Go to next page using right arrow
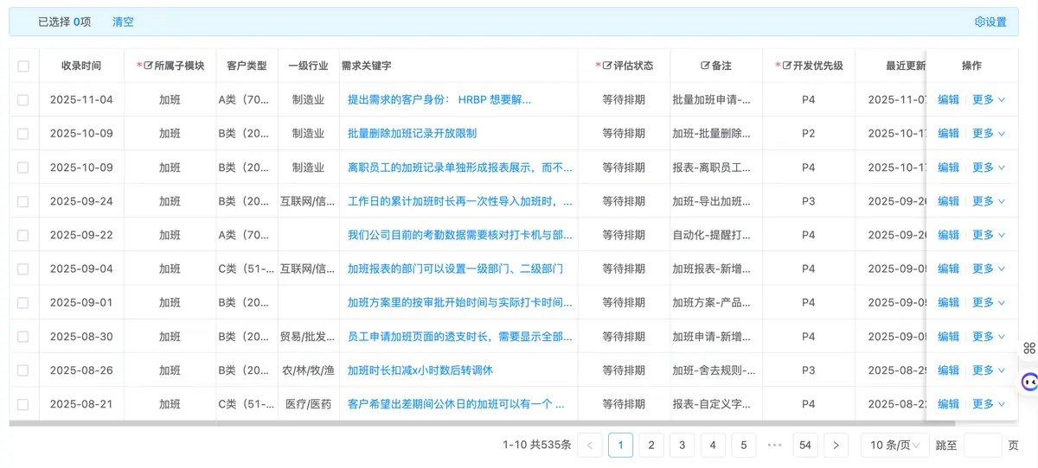 [836, 446]
